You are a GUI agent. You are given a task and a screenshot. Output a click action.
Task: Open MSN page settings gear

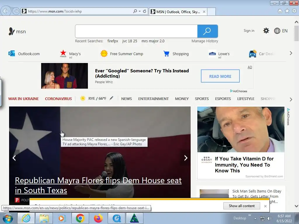click(x=266, y=31)
